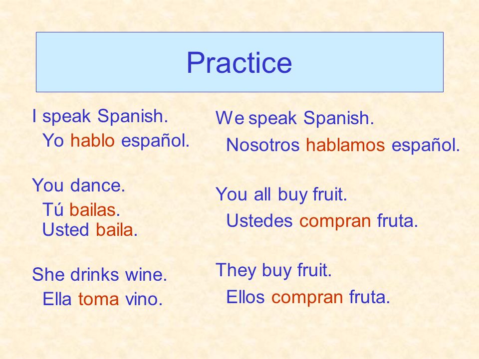Viewport: 479px width, 359px height.
Task: Click the sentence 'You all buy fruit.'
Action: (281, 194)
